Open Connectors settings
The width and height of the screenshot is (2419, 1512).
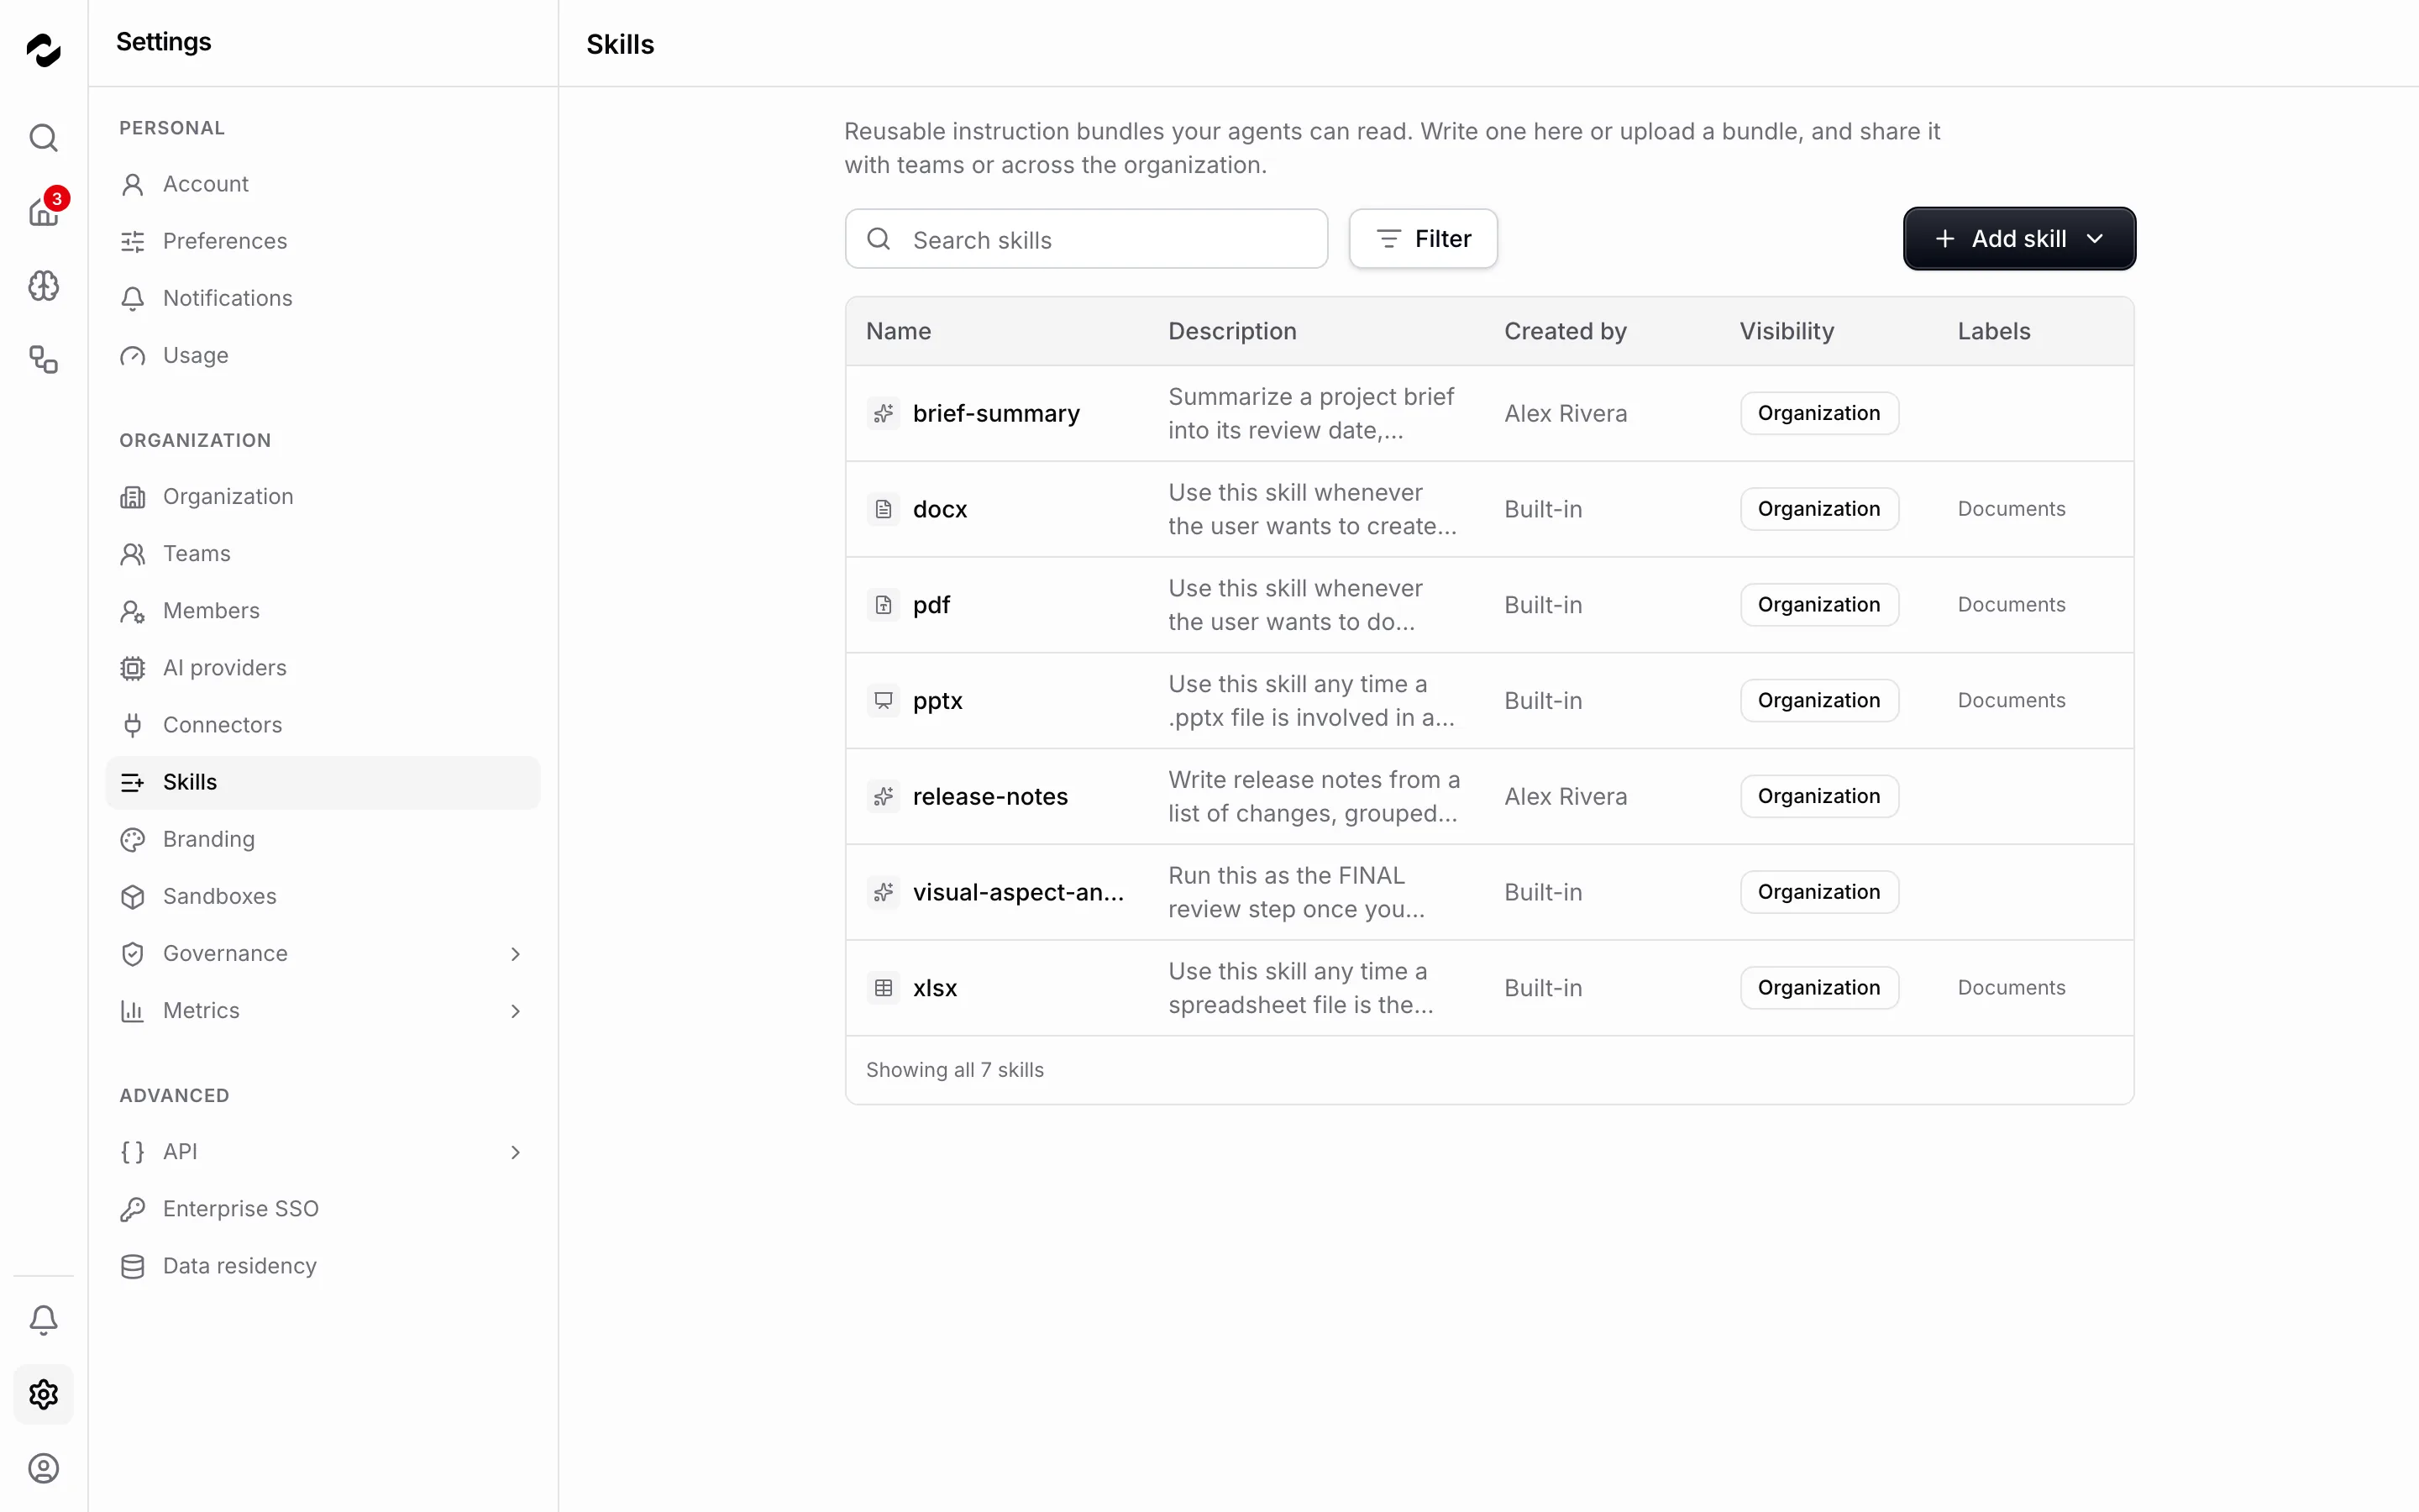(322, 725)
